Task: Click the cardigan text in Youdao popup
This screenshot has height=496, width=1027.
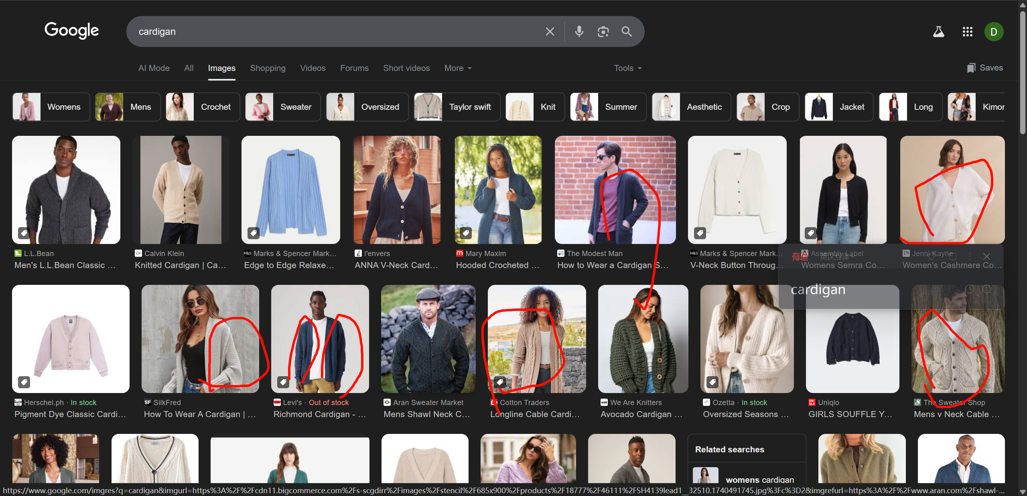Action: [x=818, y=289]
